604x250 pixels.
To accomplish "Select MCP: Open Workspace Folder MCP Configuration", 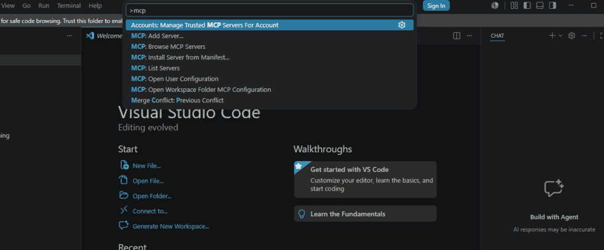I will (x=269, y=89).
